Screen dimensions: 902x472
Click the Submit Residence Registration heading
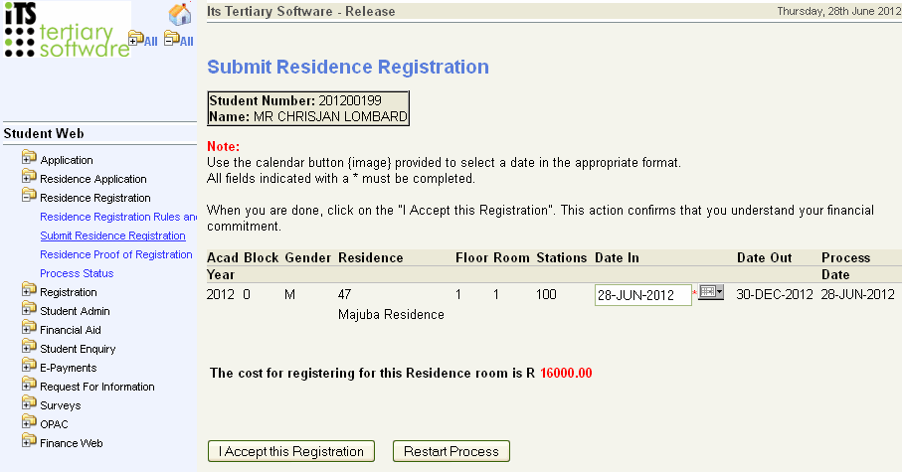(x=347, y=67)
